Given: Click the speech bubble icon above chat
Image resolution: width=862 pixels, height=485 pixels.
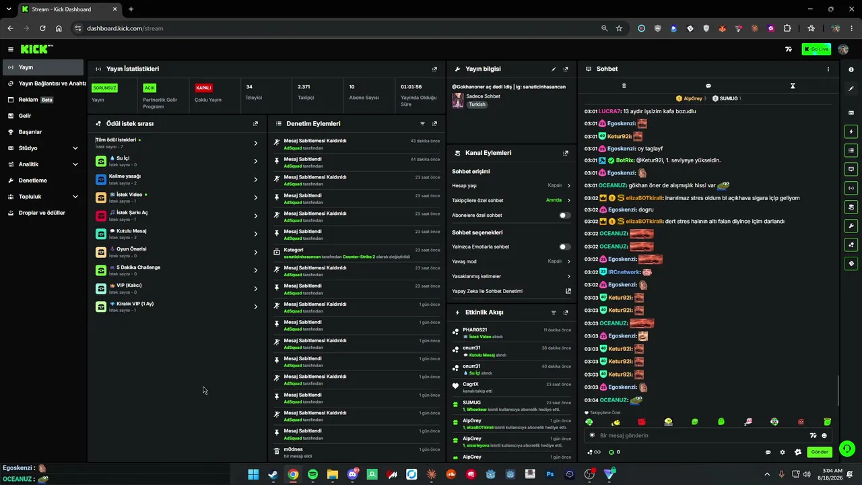Looking at the screenshot, I should click(708, 86).
